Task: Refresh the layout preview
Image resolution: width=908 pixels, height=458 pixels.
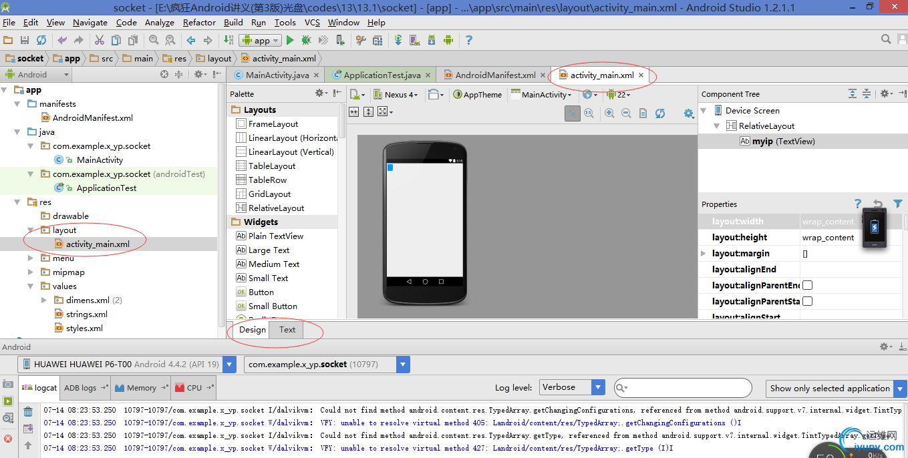Action: click(660, 113)
